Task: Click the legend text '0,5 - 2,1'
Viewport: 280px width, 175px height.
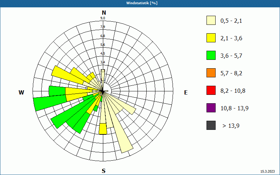Action: (x=231, y=21)
